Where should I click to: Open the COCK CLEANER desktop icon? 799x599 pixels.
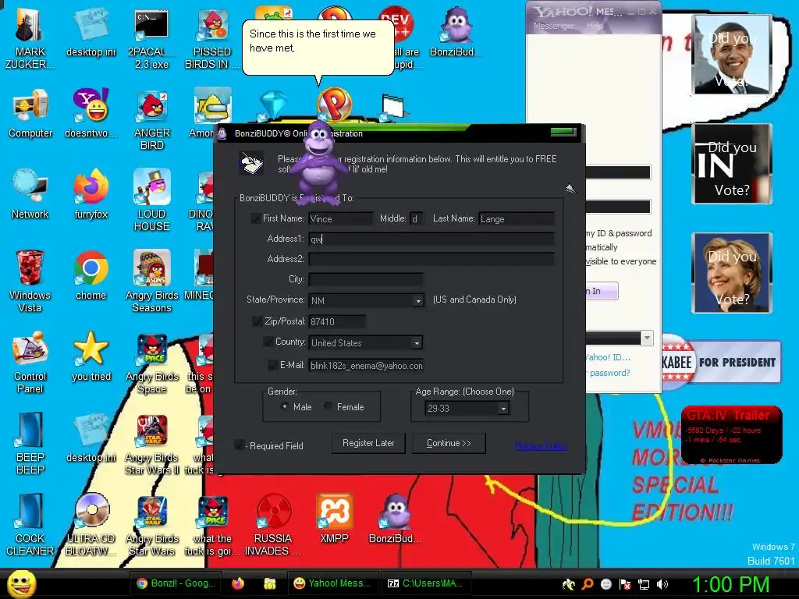coord(30,525)
